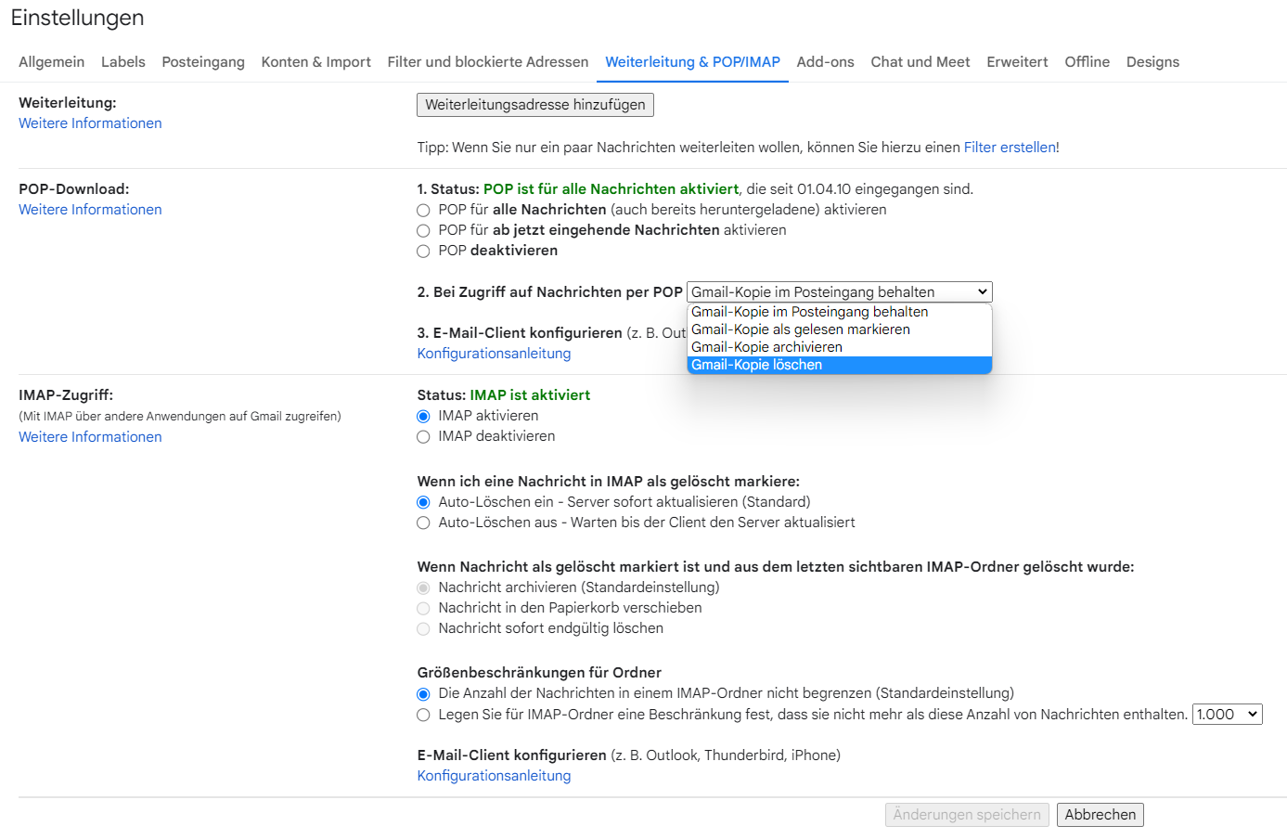1287x839 pixels.
Task: Open the Offline settings tab
Action: [1088, 62]
